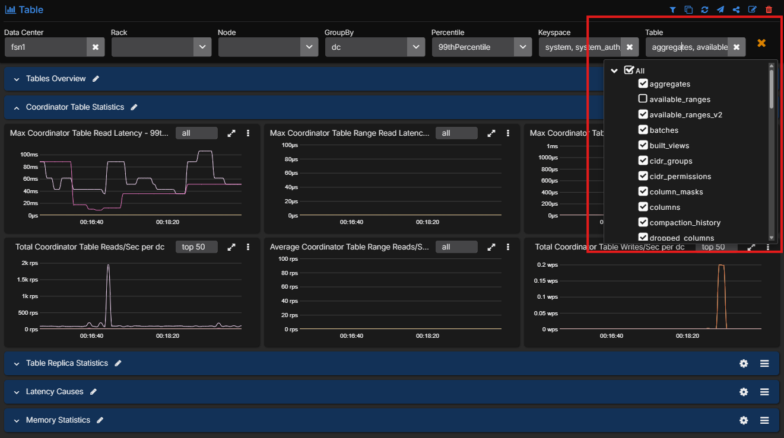Refresh the dashboard data

pos(705,9)
